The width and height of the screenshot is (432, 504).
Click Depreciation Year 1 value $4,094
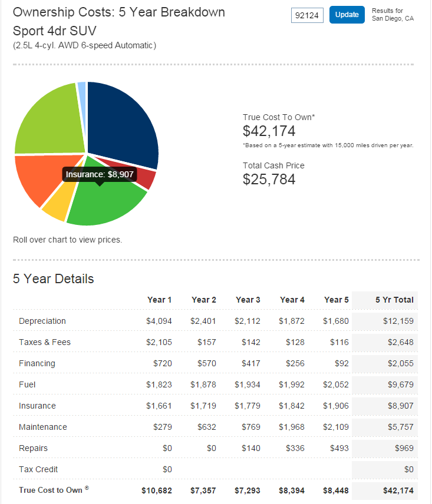click(159, 321)
